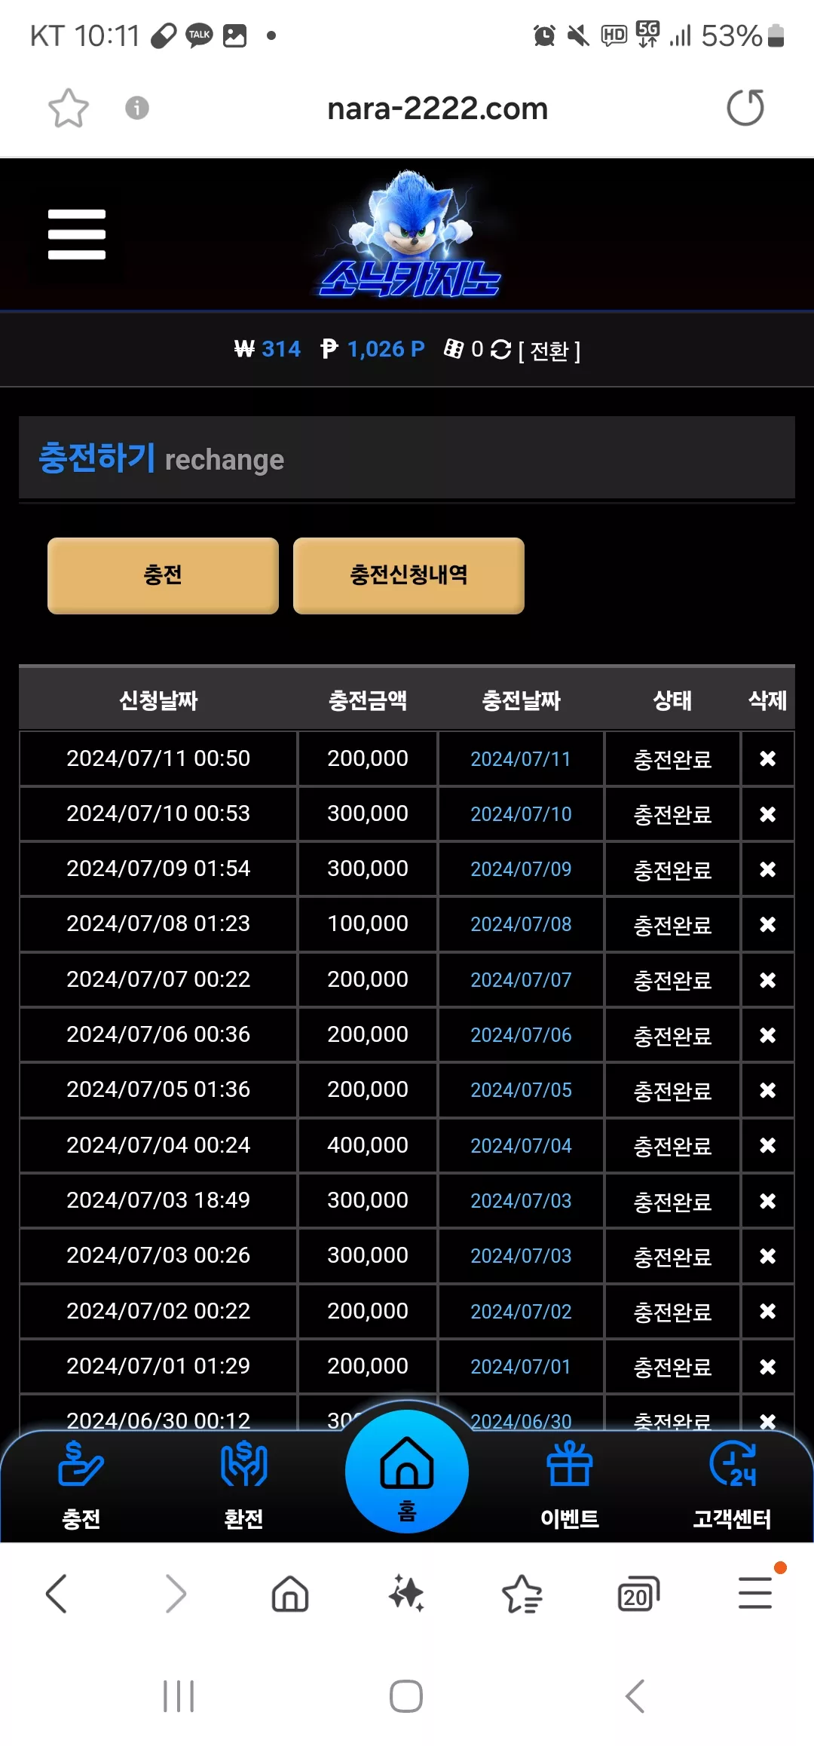Switch to the 충전신청내역 history tab

click(409, 575)
